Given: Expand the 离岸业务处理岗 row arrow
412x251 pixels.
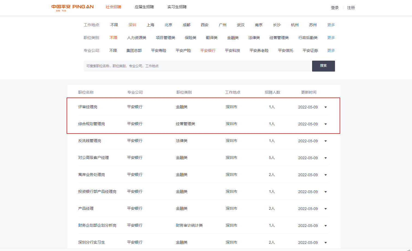Looking at the screenshot, I should [325, 175].
